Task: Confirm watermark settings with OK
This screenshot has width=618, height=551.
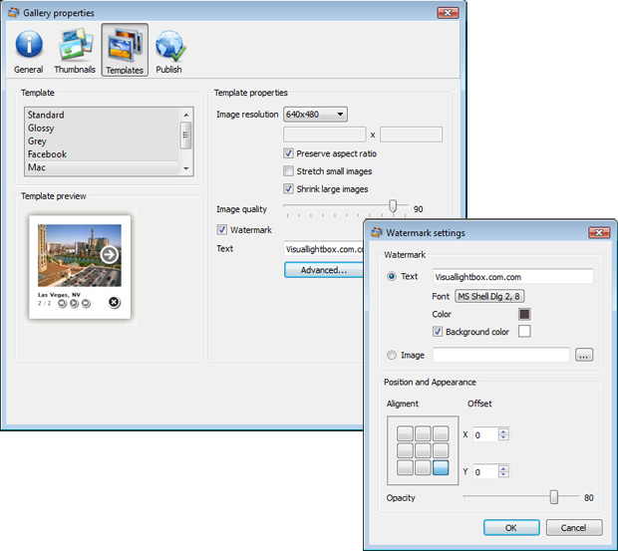Action: click(x=511, y=527)
